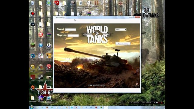The width and height of the screenshot is (194, 109).
Task: Open the black monitor desktop icon
Action: click(33, 24)
